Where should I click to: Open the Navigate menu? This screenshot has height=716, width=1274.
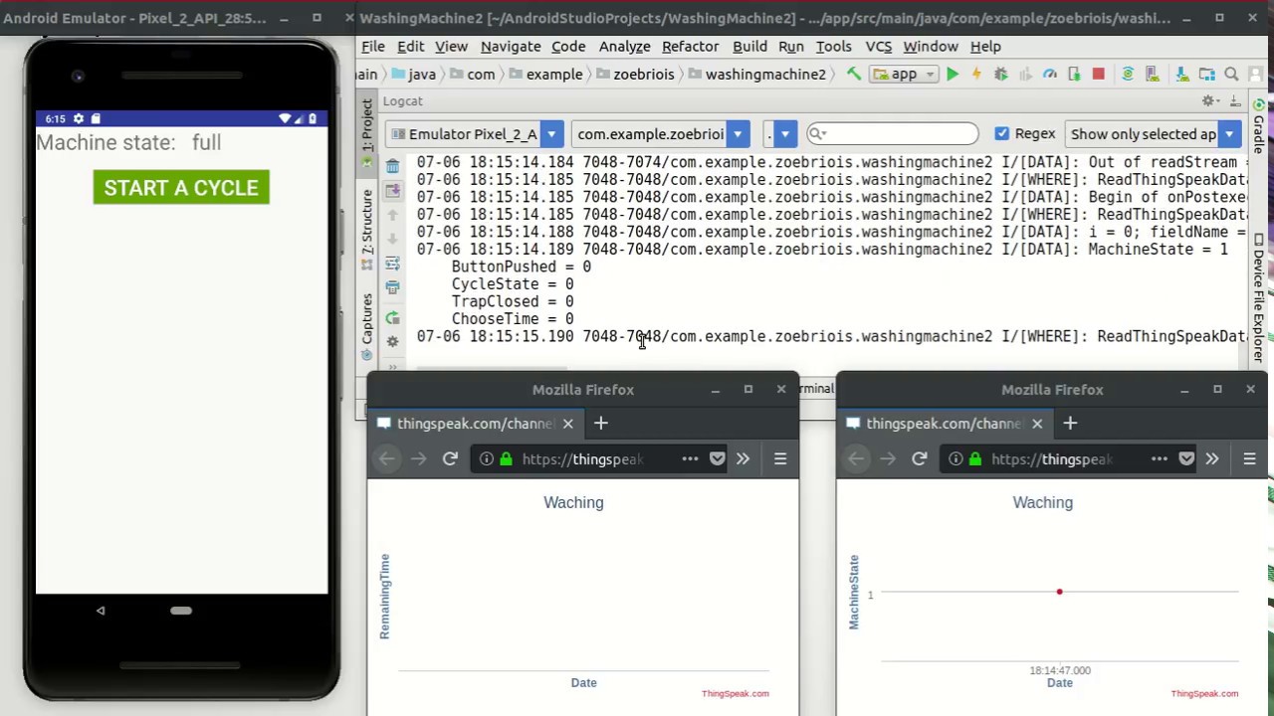pyautogui.click(x=511, y=47)
